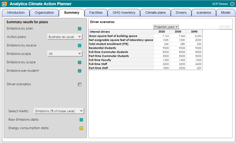Screen dimensions: 236x143
Task: Go to the Facilities tab
Action: coord(96,13)
